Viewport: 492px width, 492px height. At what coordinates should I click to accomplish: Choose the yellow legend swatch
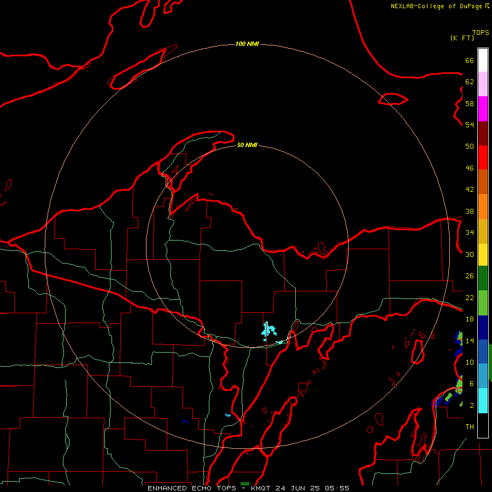(x=483, y=255)
